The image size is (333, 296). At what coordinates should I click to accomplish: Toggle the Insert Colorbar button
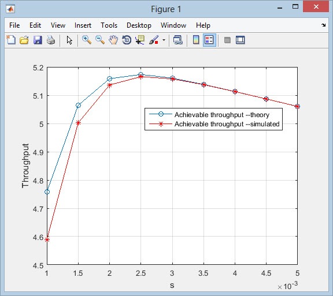(x=196, y=40)
